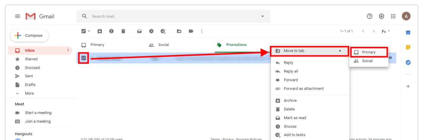Screen dimensions: 425x140
Task: Click the toolbar Labels icon
Action: 191,31
